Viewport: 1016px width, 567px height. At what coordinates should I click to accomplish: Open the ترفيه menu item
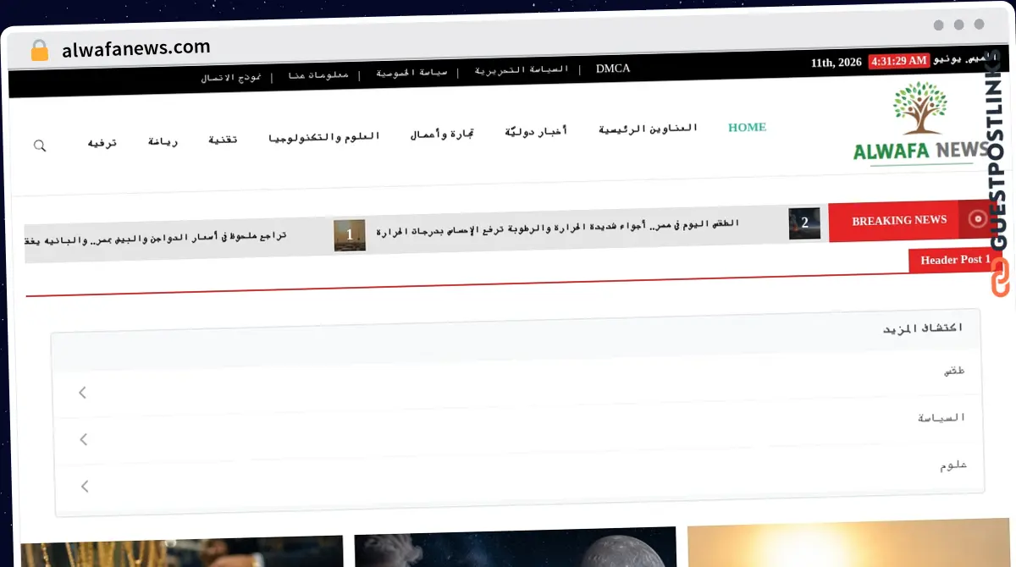click(102, 143)
